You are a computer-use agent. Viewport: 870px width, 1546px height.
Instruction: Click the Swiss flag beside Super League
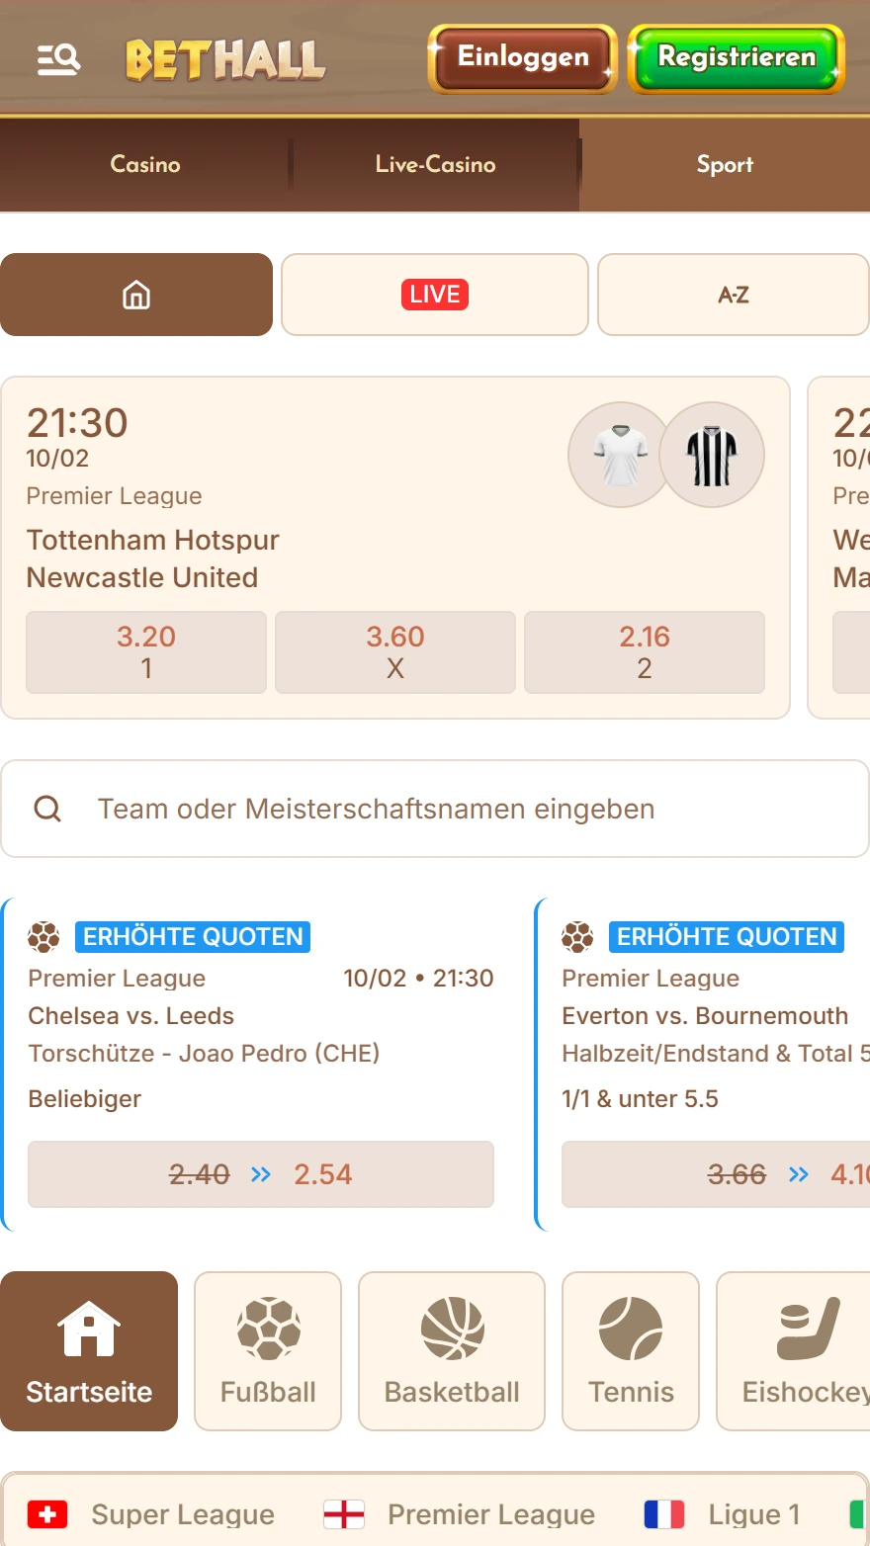click(45, 1513)
